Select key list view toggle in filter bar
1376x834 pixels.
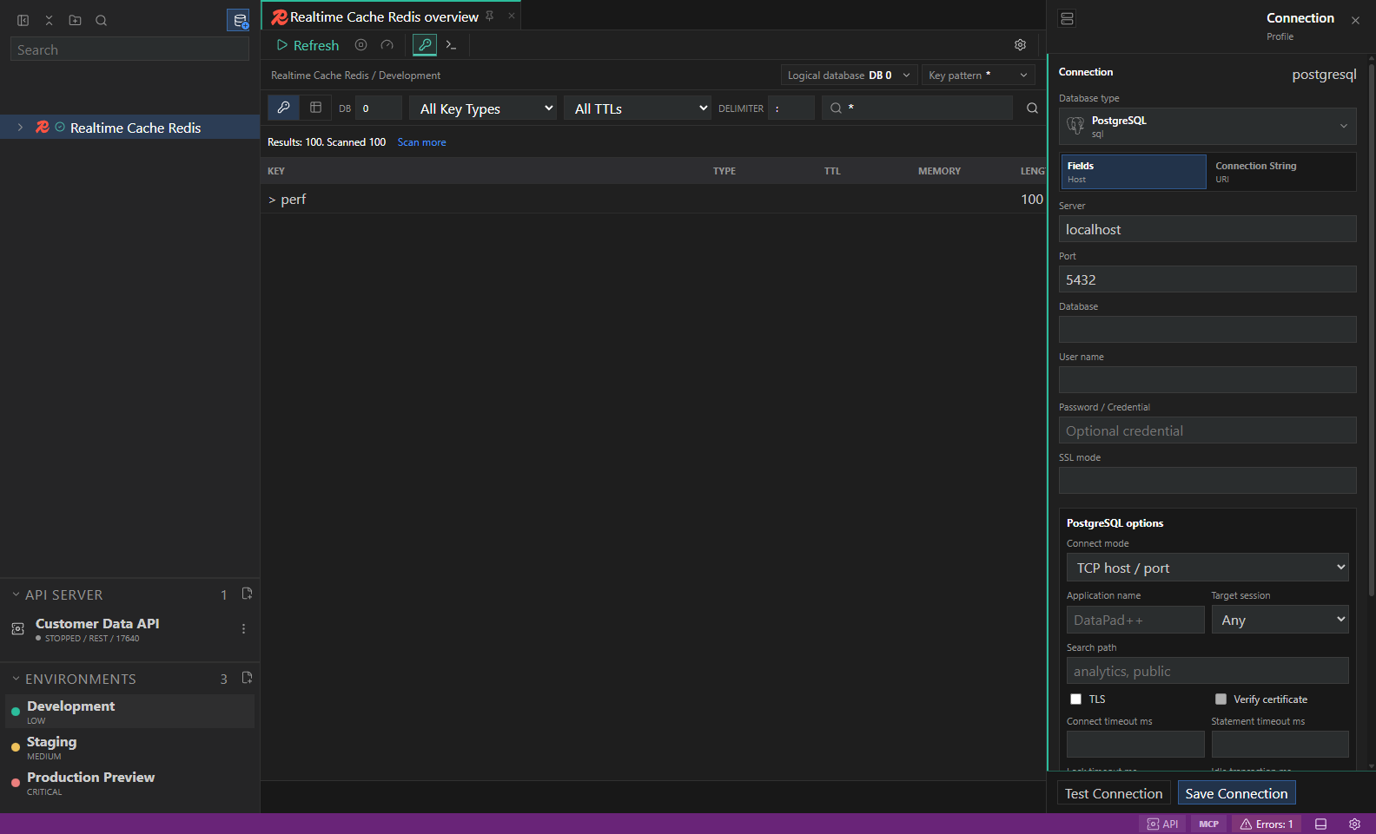(283, 108)
